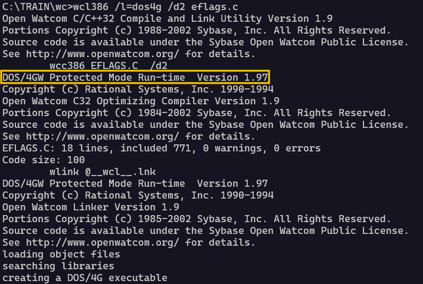Click the "loading object files" message
The image size is (423, 284).
point(61,254)
